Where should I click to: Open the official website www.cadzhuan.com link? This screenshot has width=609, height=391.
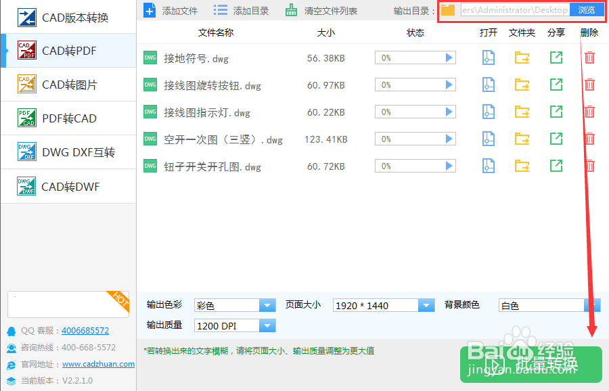click(x=98, y=363)
